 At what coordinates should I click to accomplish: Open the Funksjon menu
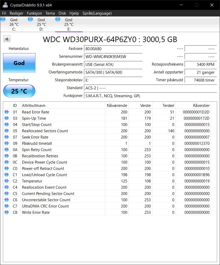(34, 13)
